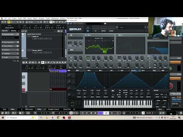This screenshot has height=137, width=183.
Task: Switch to the Visibility tab
Action: tap(13, 31)
